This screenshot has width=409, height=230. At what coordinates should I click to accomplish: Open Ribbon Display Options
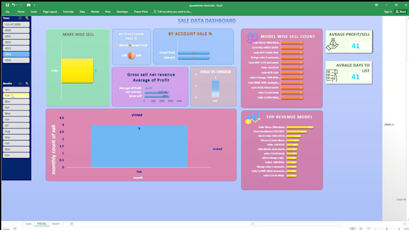[x=377, y=5]
